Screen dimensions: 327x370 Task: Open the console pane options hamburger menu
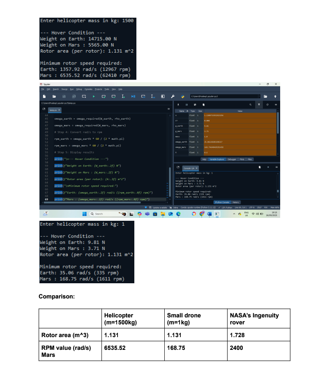[276, 167]
